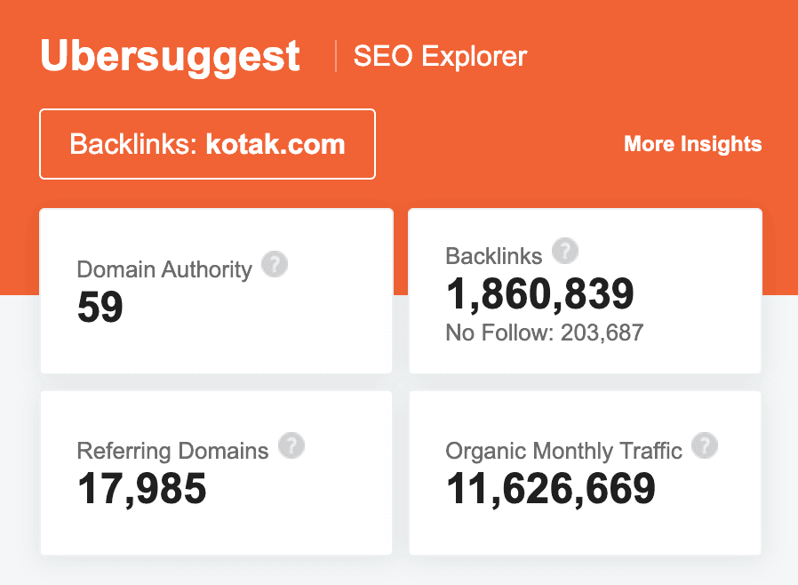The width and height of the screenshot is (798, 585).
Task: Click the 1,860,839 backlinks count
Action: (540, 294)
